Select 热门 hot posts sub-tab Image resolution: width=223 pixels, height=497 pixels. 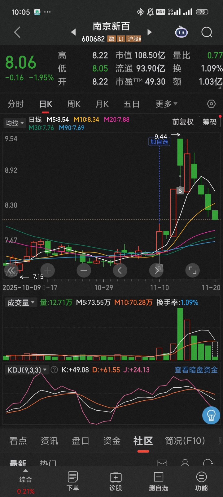click(x=48, y=463)
